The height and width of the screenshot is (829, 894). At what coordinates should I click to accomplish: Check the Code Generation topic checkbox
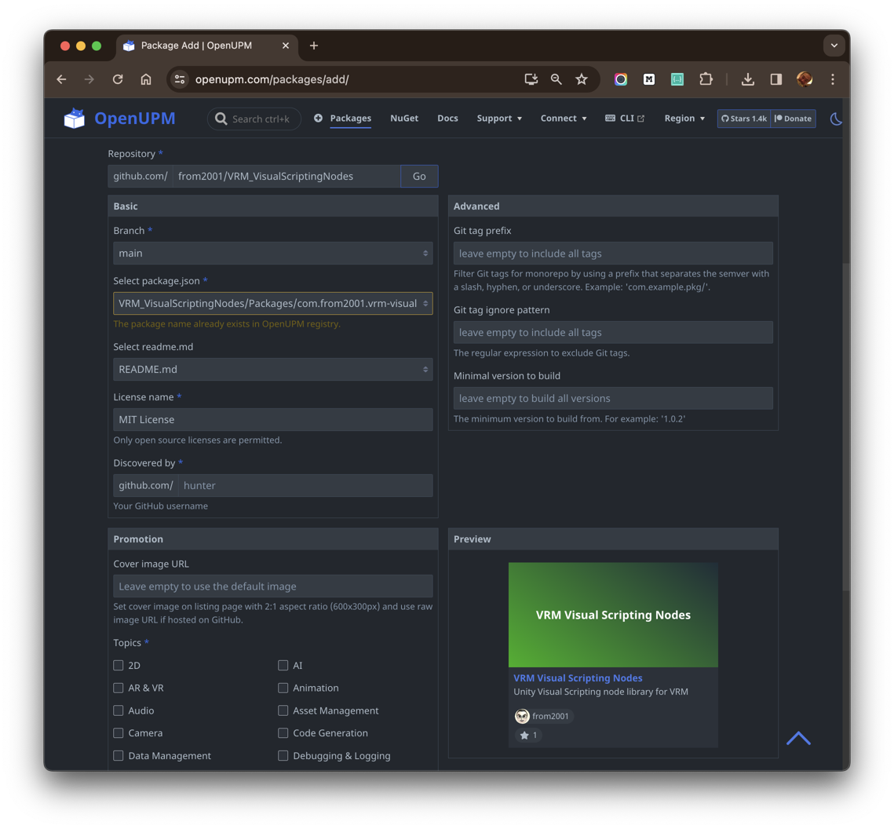click(283, 733)
